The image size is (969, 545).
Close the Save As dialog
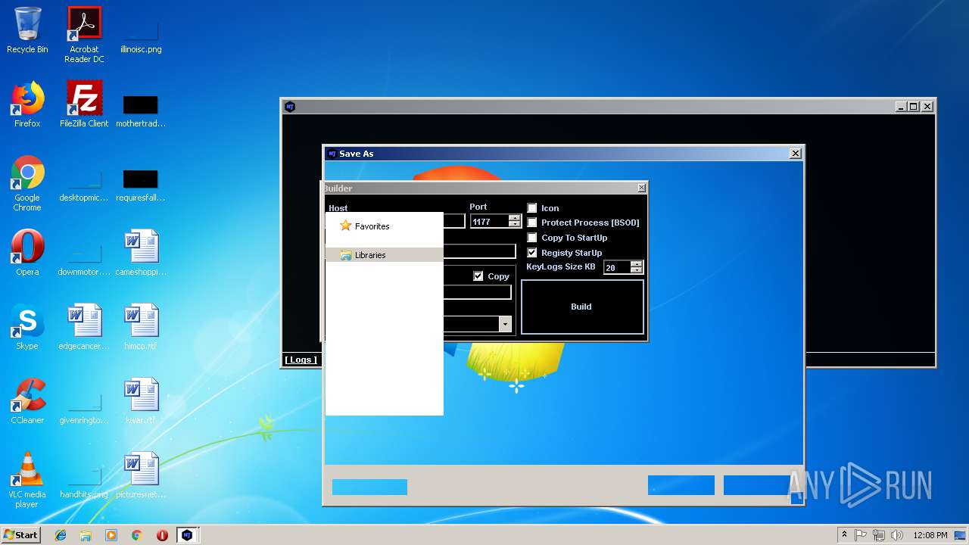tap(795, 154)
